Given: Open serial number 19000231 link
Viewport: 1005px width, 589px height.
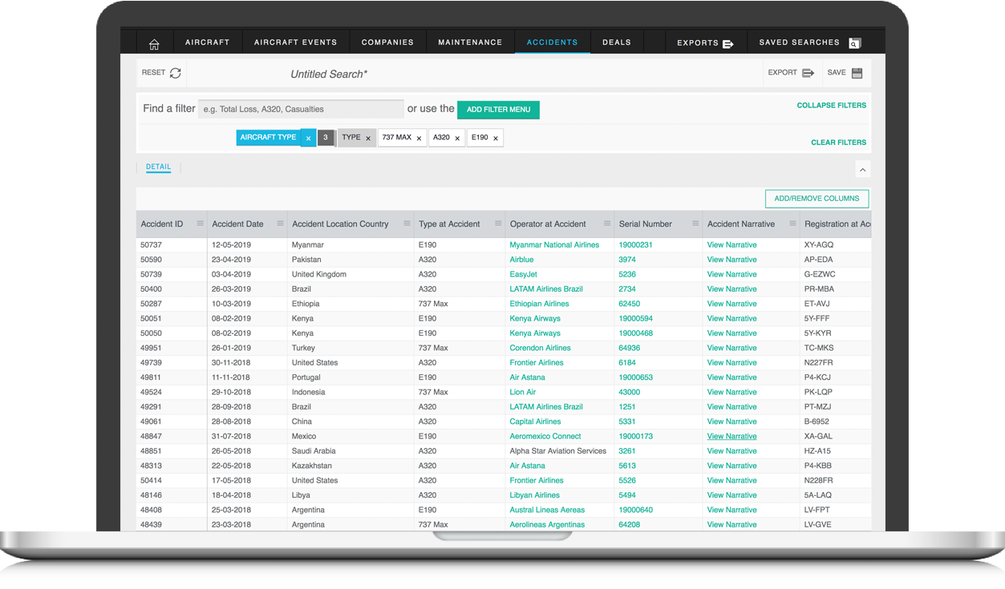Looking at the screenshot, I should tap(635, 245).
